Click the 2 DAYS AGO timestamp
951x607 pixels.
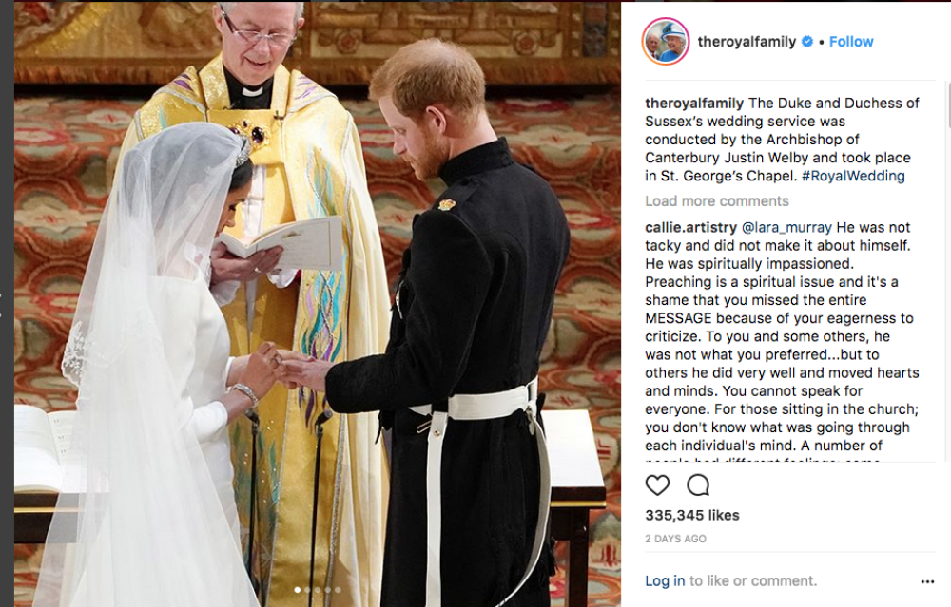[675, 539]
